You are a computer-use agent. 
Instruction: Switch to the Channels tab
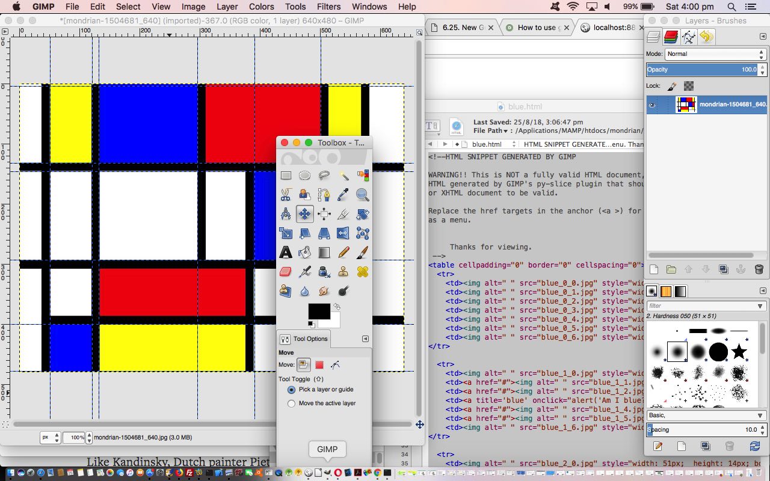671,37
